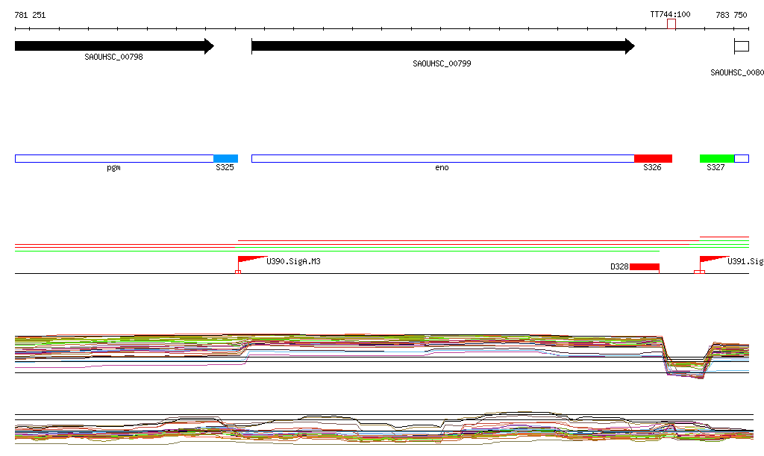Click the U390.SigA.M3 text label

click(294, 262)
